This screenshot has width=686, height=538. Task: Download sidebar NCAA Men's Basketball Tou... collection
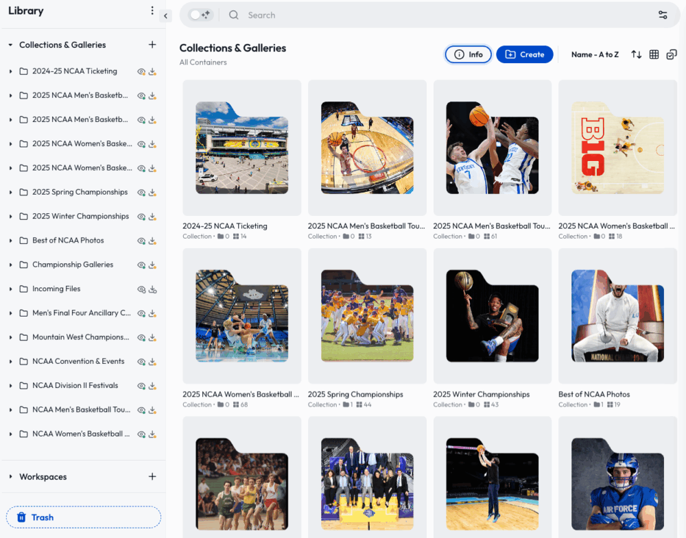152,410
